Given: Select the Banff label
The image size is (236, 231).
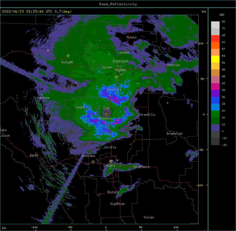Looking at the screenshot, I should (x=34, y=156).
